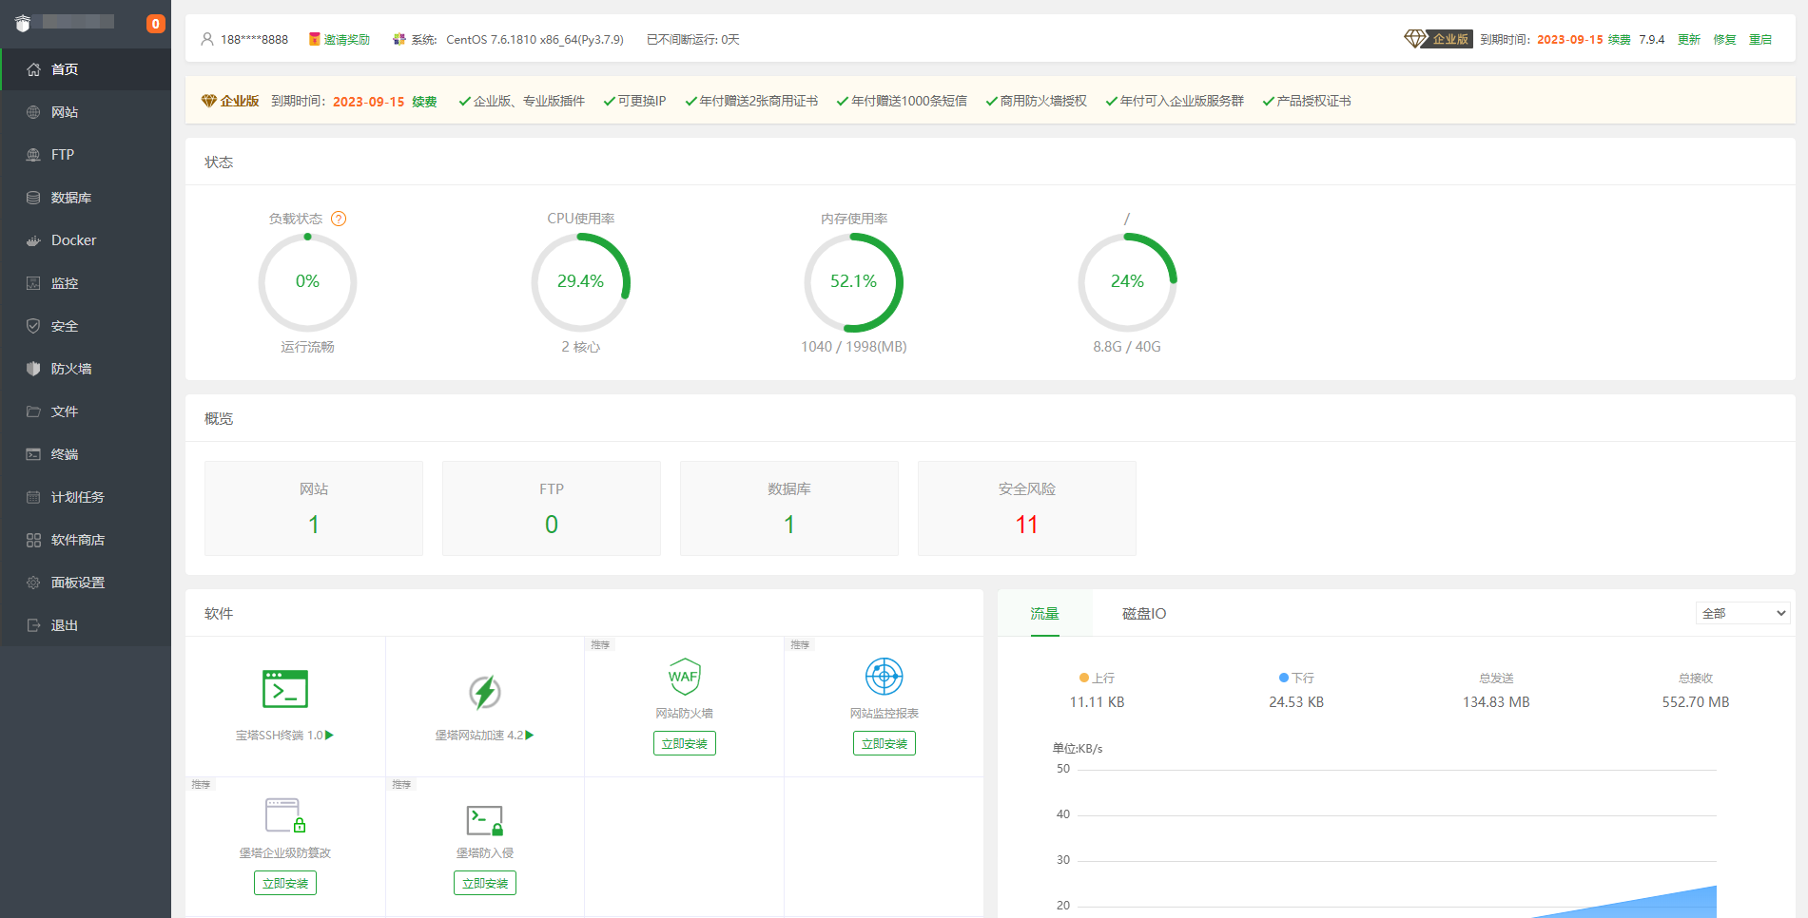Click the question mark icon beside 负载状态
1808x918 pixels.
[339, 219]
